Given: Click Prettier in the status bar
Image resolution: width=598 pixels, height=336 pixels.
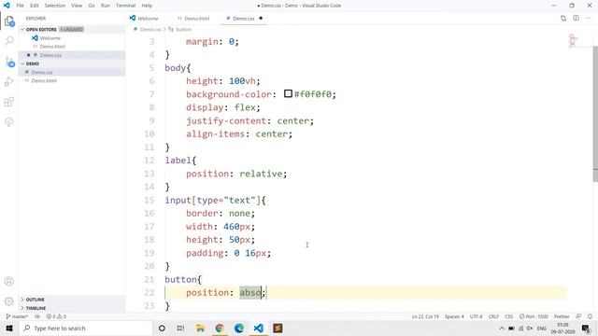Looking at the screenshot, I should [x=562, y=316].
